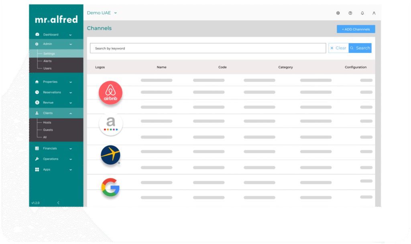Click the Dashboard gauge icon in sidebar

[37, 34]
